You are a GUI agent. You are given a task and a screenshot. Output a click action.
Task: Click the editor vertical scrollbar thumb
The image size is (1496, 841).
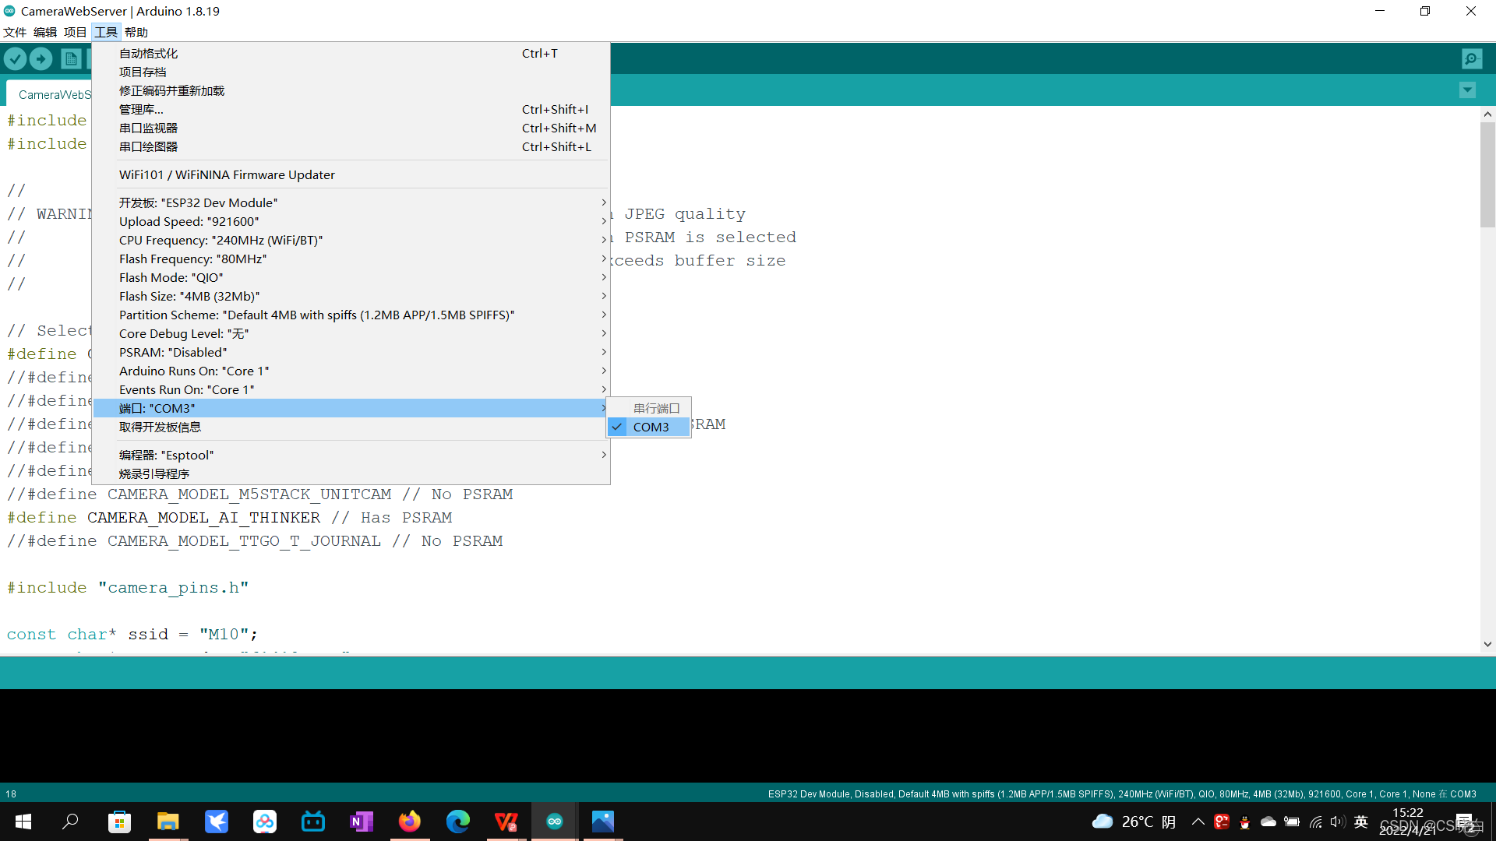(x=1487, y=174)
